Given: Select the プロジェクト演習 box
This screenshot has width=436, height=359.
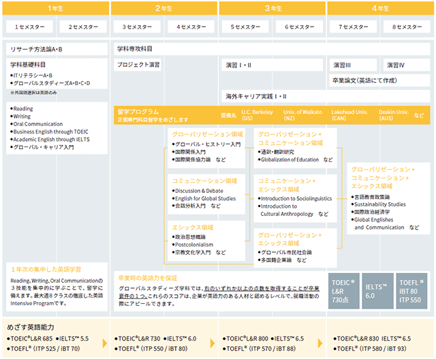Looking at the screenshot, I should click(138, 65).
